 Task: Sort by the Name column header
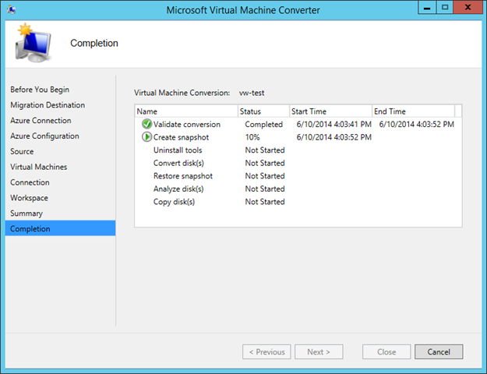point(186,111)
